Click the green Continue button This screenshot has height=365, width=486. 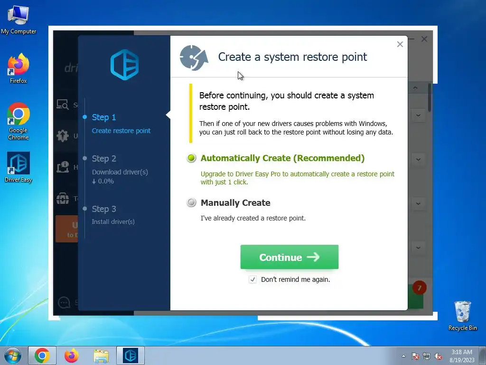click(x=289, y=257)
